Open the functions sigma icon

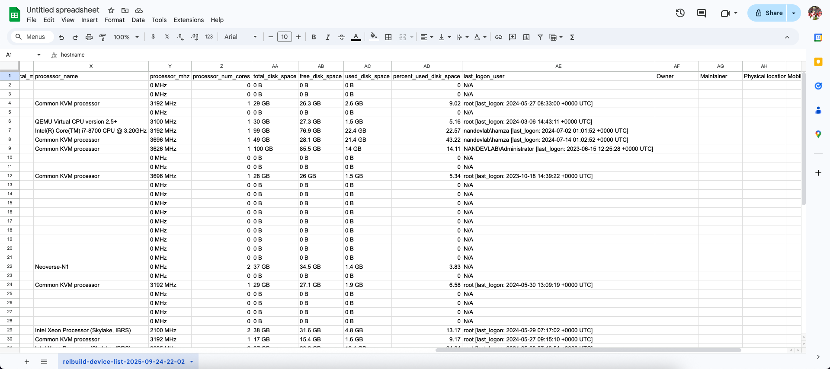point(572,37)
